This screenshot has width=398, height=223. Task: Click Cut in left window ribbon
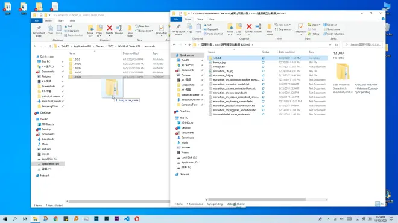tap(68, 26)
